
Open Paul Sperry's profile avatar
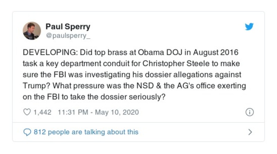click(32, 30)
